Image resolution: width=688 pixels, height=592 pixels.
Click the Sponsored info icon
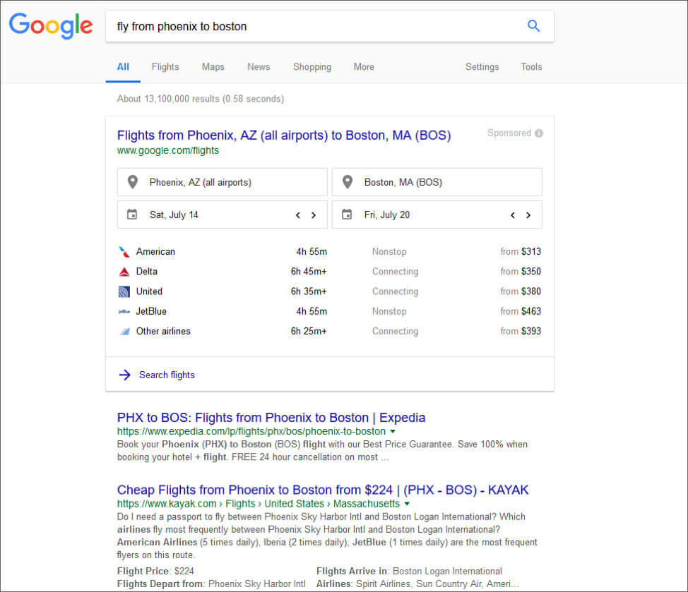pyautogui.click(x=539, y=133)
